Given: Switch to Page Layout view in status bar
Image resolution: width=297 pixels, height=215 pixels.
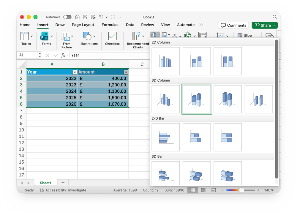Looking at the screenshot, I should pos(203,190).
